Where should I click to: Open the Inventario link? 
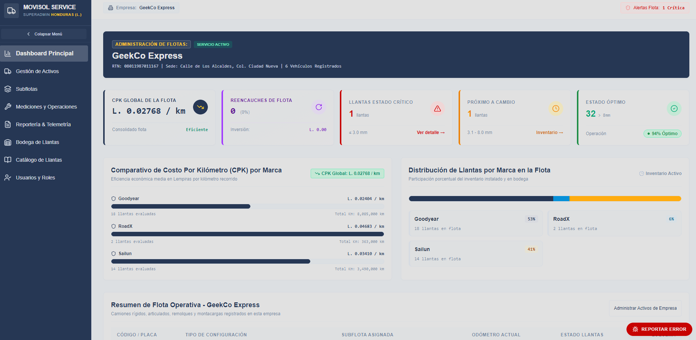(x=550, y=133)
